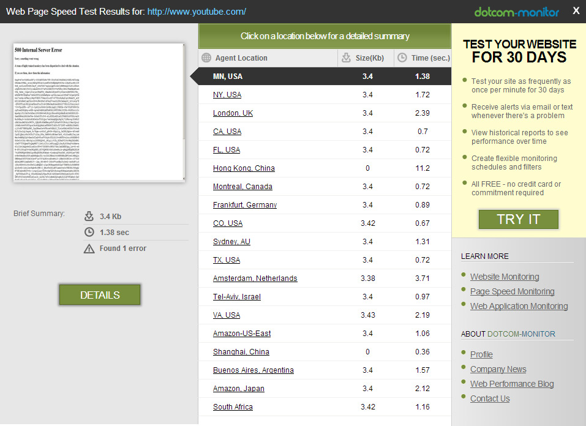Close the results panel with the X

(x=576, y=11)
